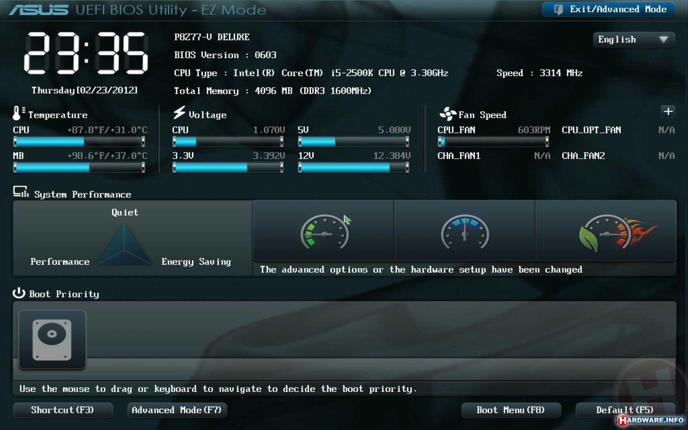Click the date Thursday[02/23/2012]
The width and height of the screenshot is (688, 430).
(x=85, y=90)
